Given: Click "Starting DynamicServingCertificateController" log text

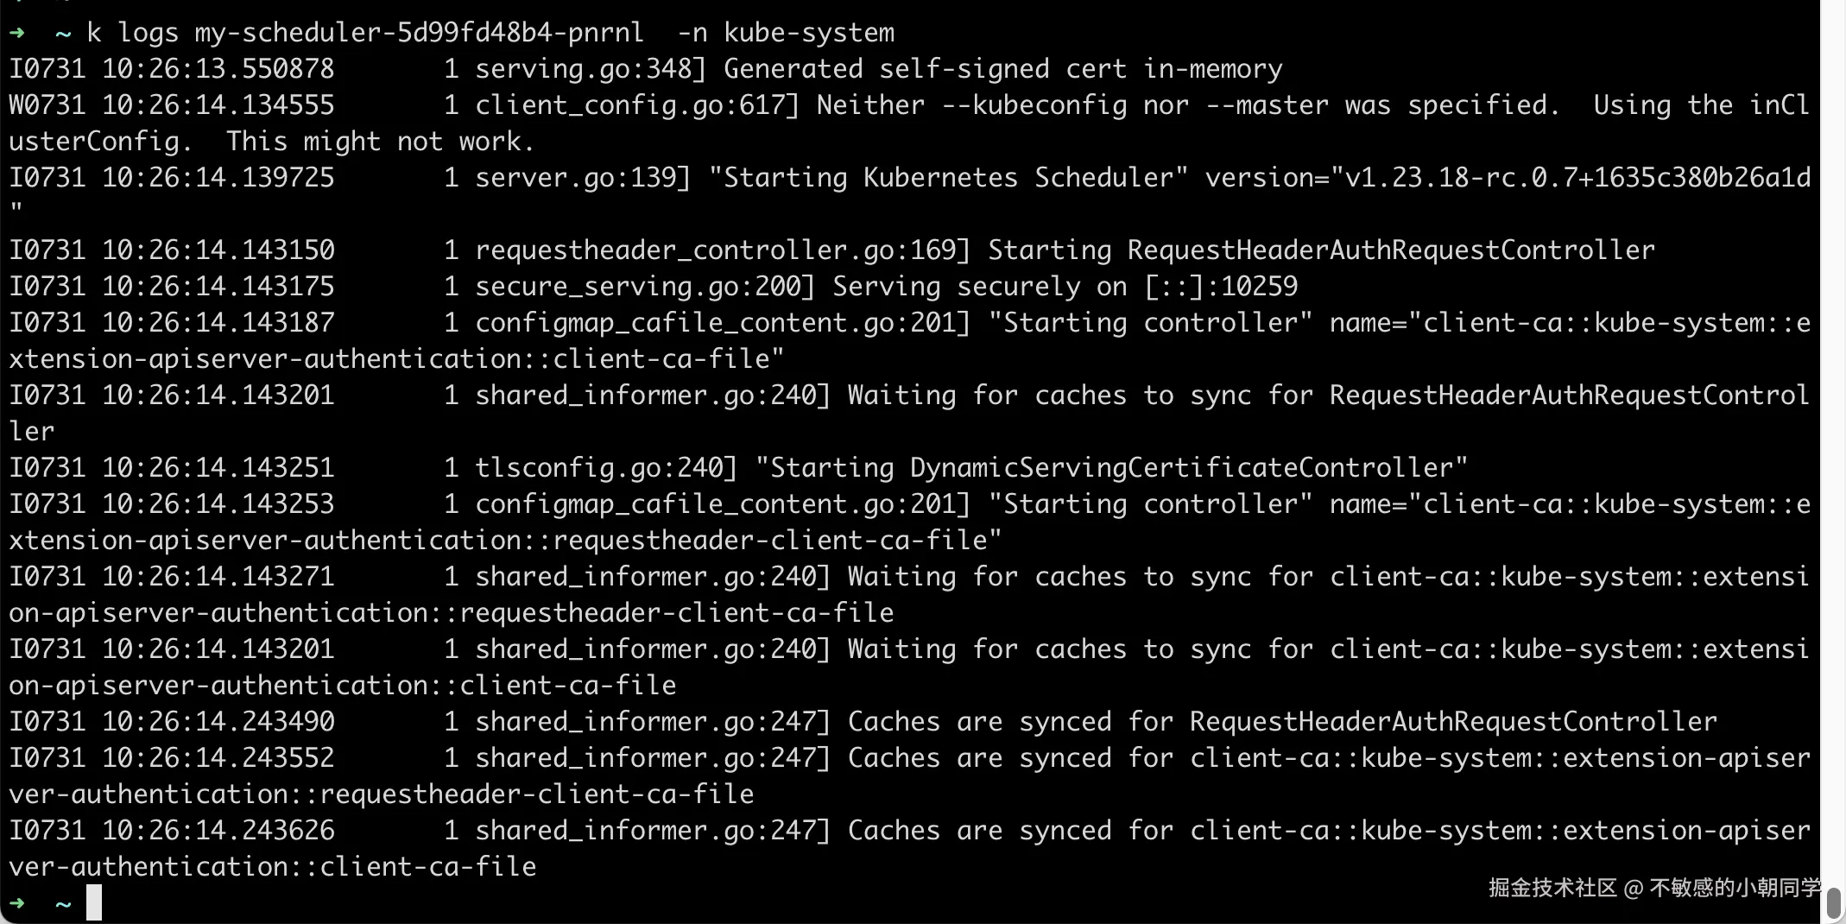Looking at the screenshot, I should click(1111, 468).
